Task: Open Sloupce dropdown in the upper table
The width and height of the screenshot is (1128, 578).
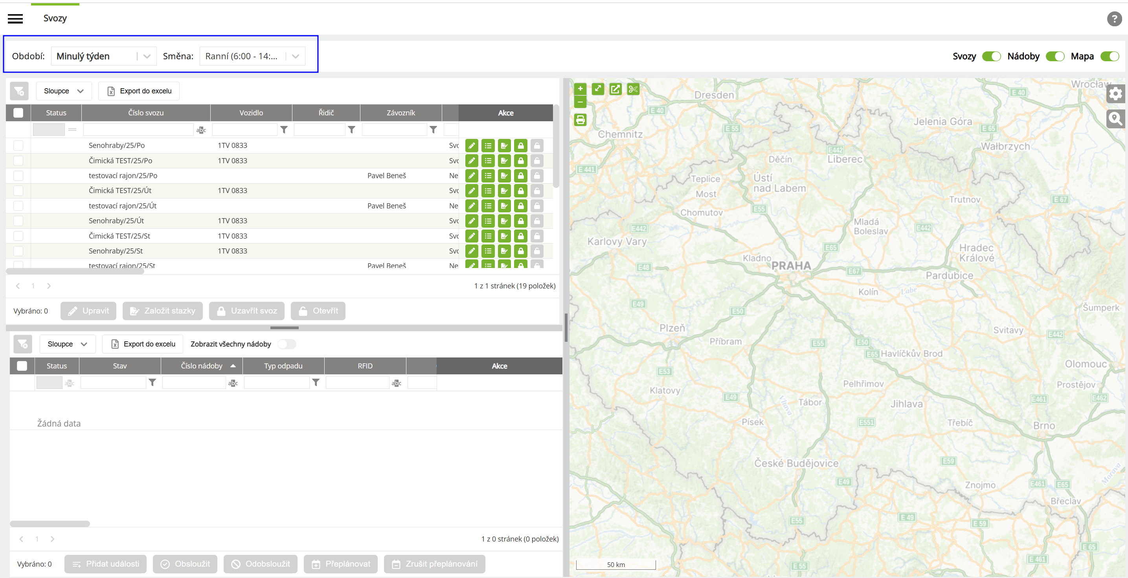Action: (x=64, y=91)
